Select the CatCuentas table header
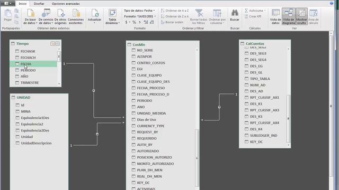Image resolution: width=339 pixels, height=190 pixels. [x=255, y=44]
